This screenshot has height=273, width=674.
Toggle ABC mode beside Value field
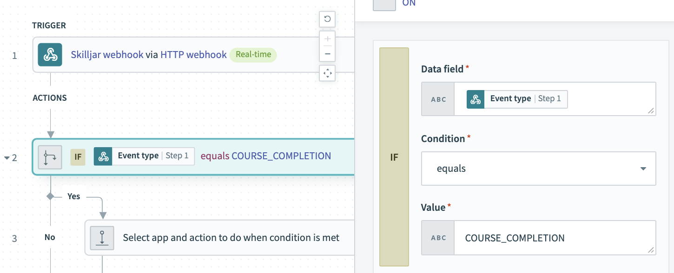pos(438,238)
